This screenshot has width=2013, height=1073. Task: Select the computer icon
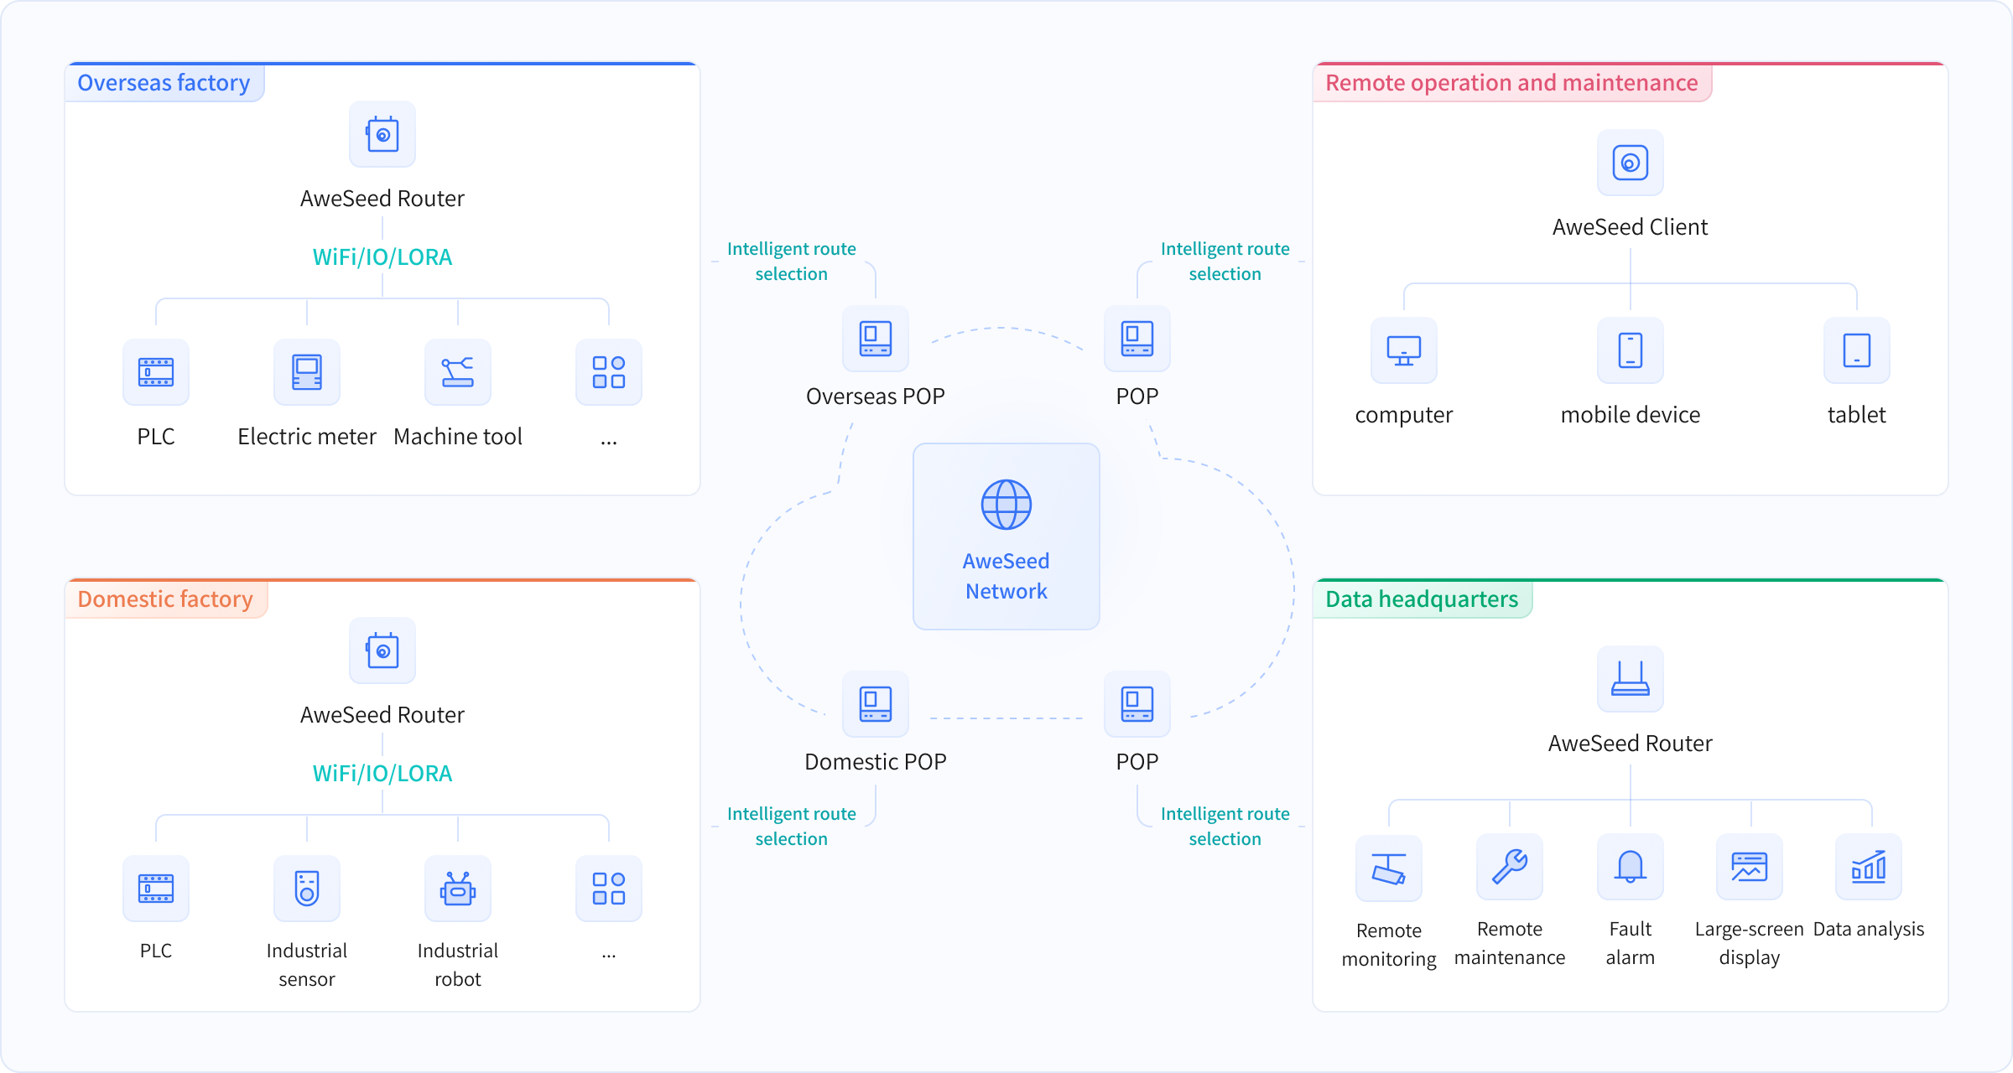click(x=1404, y=350)
